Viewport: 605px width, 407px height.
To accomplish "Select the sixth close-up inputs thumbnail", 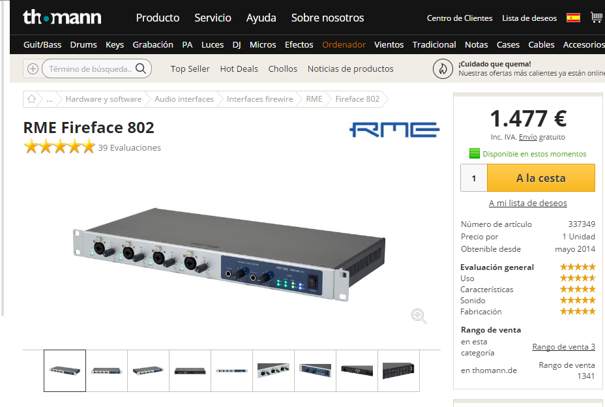I will coord(273,370).
